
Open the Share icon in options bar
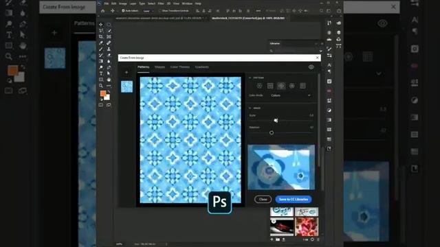tap(339, 11)
